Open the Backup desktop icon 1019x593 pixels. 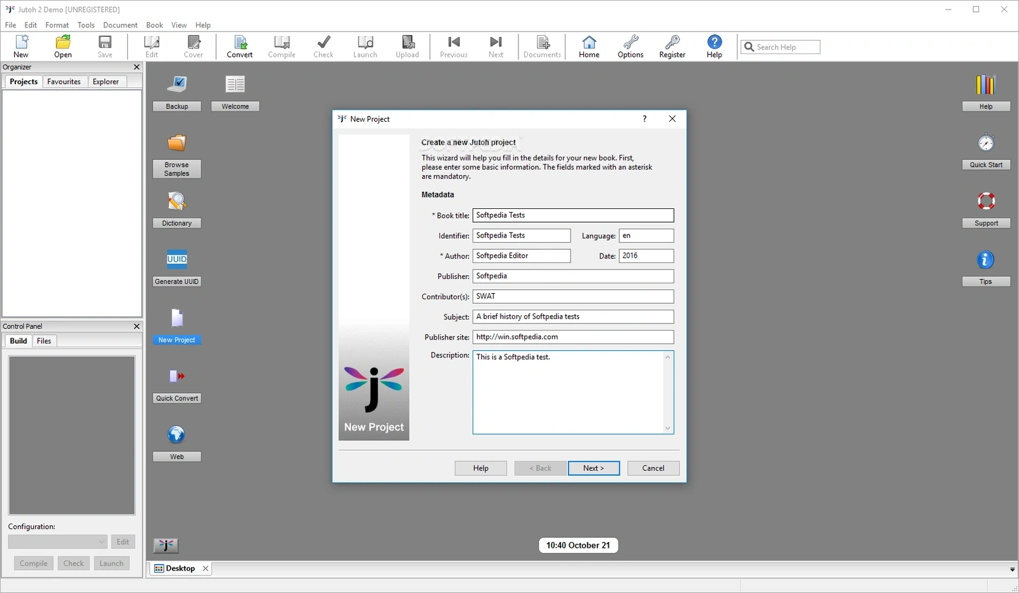[x=177, y=84]
